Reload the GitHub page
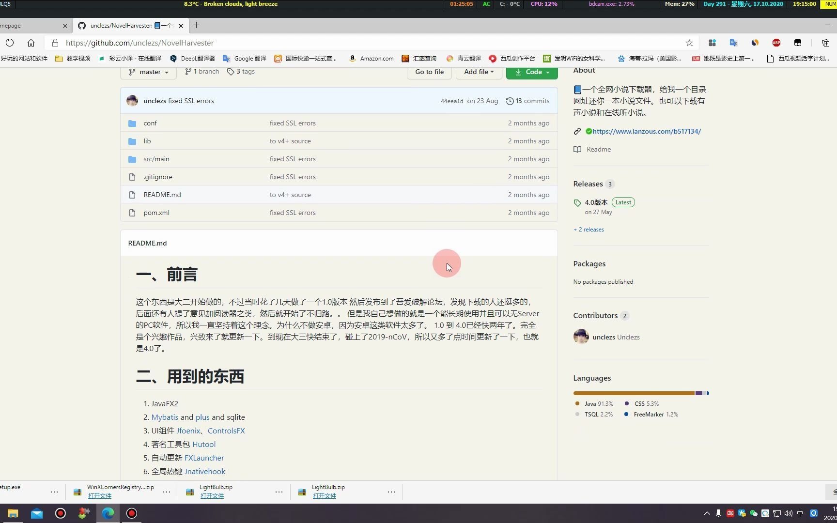This screenshot has height=523, width=837. pos(10,43)
